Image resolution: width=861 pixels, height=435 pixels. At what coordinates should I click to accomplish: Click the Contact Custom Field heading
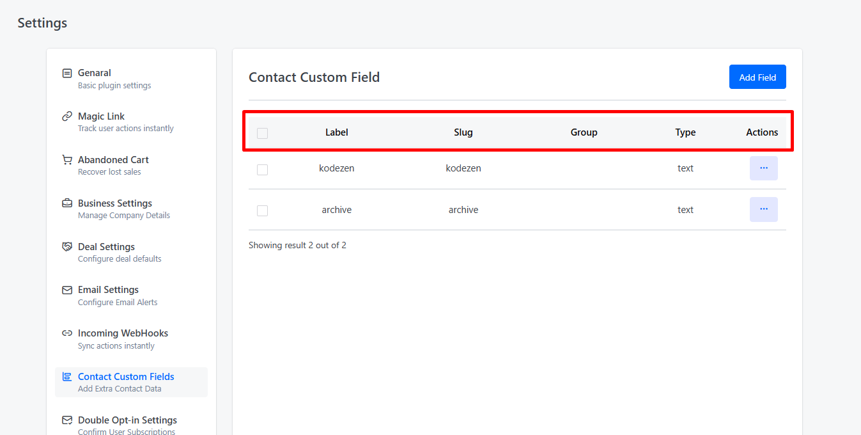[x=314, y=77]
